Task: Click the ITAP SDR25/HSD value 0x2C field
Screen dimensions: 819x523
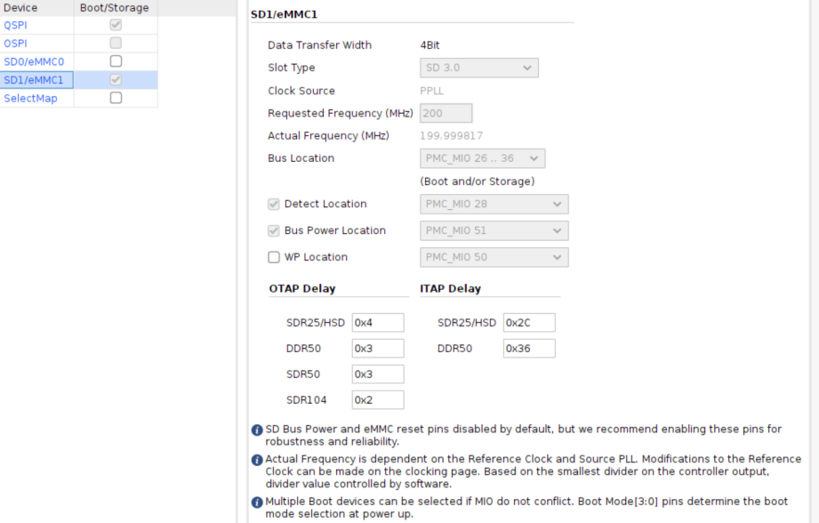Action: 529,323
